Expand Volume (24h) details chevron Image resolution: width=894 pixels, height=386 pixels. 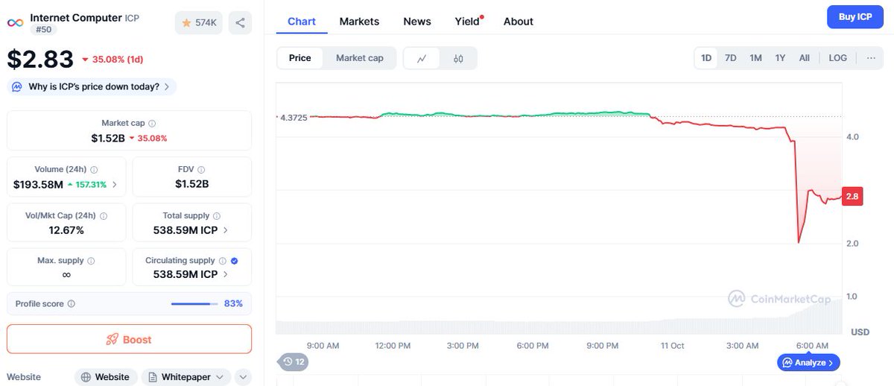coord(114,184)
